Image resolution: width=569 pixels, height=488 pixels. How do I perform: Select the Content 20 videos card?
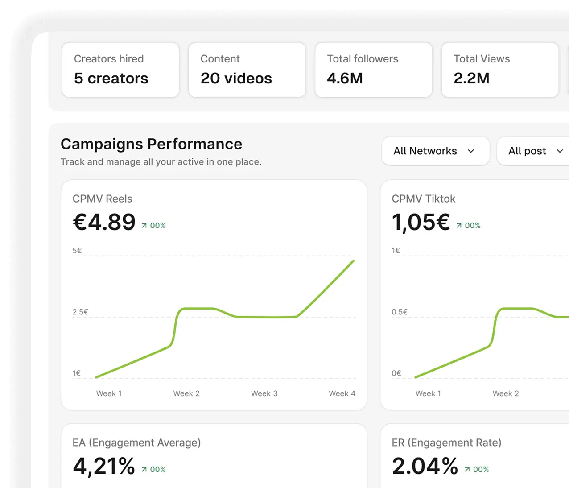[247, 70]
